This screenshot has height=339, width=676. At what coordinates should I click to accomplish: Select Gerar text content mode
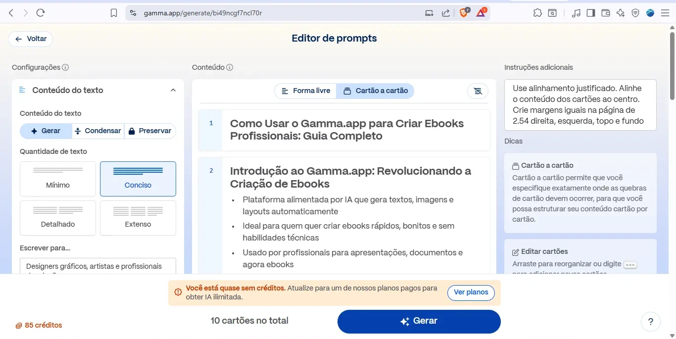[x=46, y=131]
